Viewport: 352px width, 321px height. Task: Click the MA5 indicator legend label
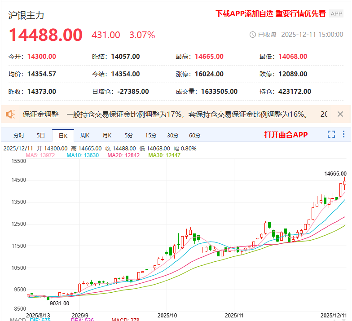click(x=40, y=155)
